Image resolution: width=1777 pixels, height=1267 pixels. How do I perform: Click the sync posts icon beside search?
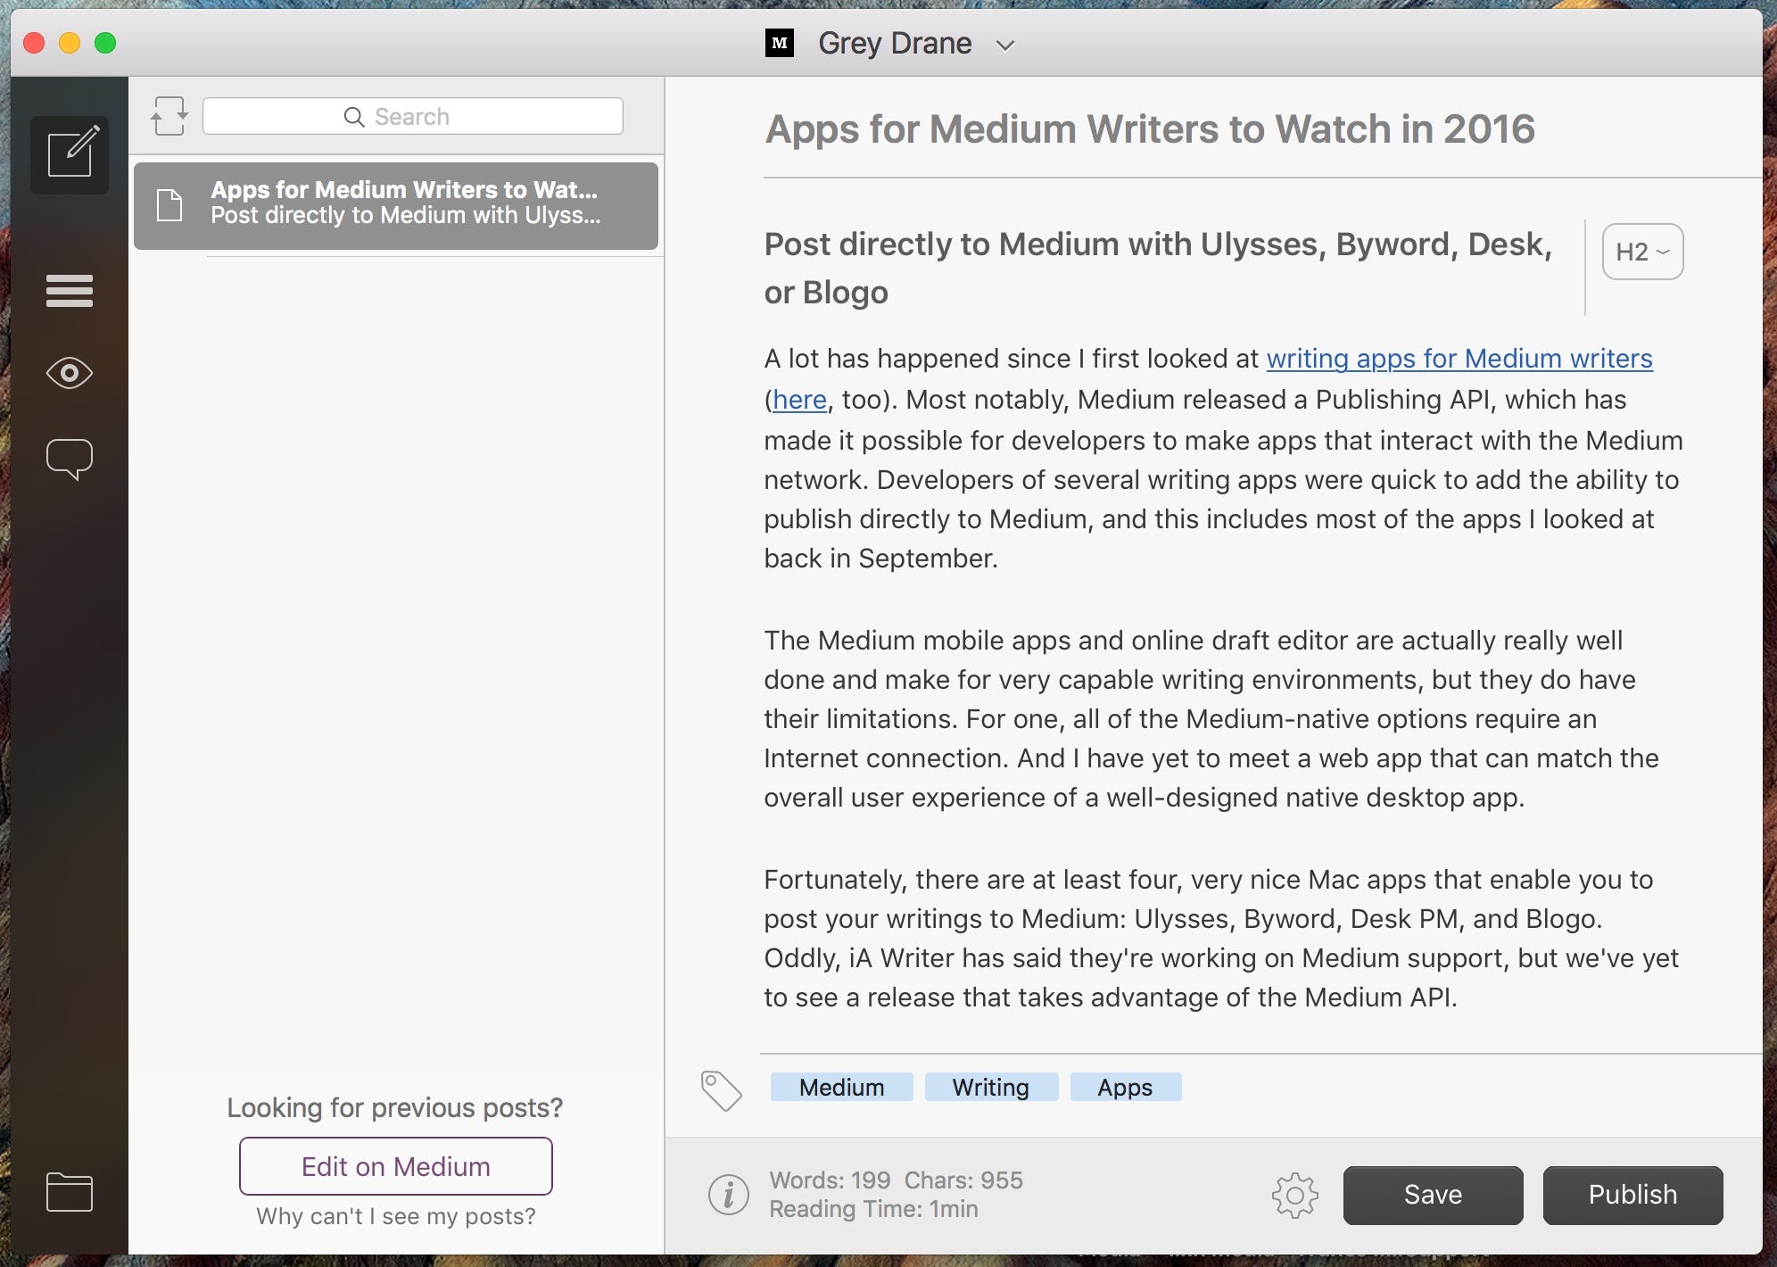click(x=169, y=117)
